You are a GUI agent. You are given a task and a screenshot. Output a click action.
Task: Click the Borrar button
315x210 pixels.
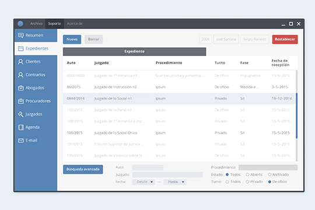point(93,39)
